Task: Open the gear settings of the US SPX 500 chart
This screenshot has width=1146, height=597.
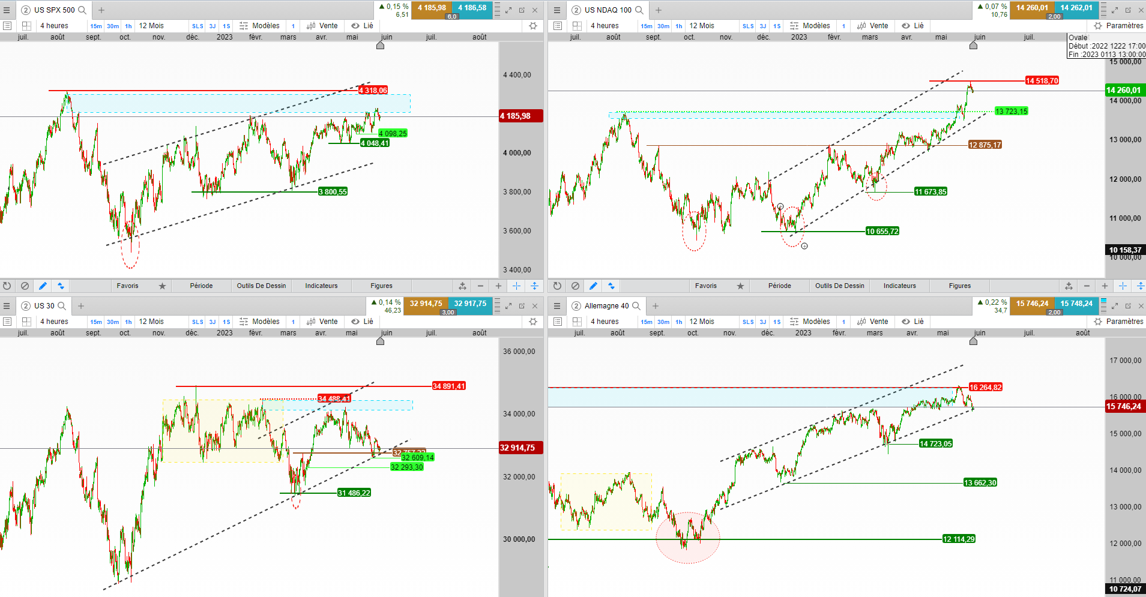Action: click(x=533, y=26)
